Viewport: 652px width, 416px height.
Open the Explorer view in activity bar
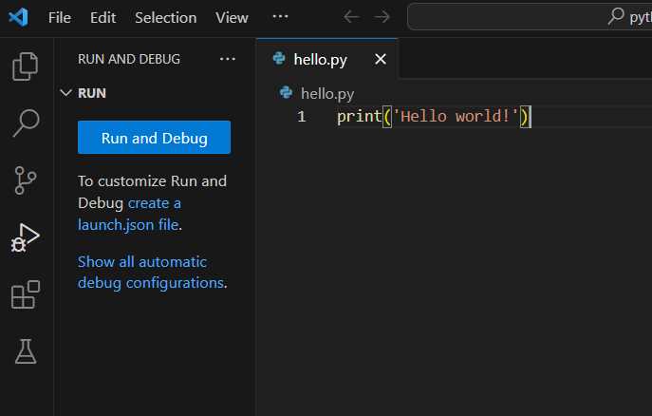coord(26,66)
